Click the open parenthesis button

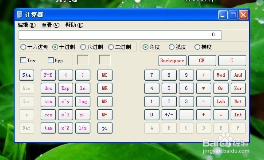coord(66,75)
